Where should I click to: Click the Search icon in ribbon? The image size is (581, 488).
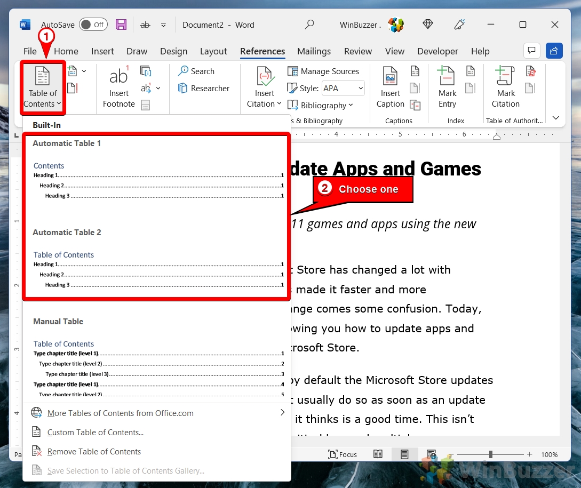tap(196, 71)
